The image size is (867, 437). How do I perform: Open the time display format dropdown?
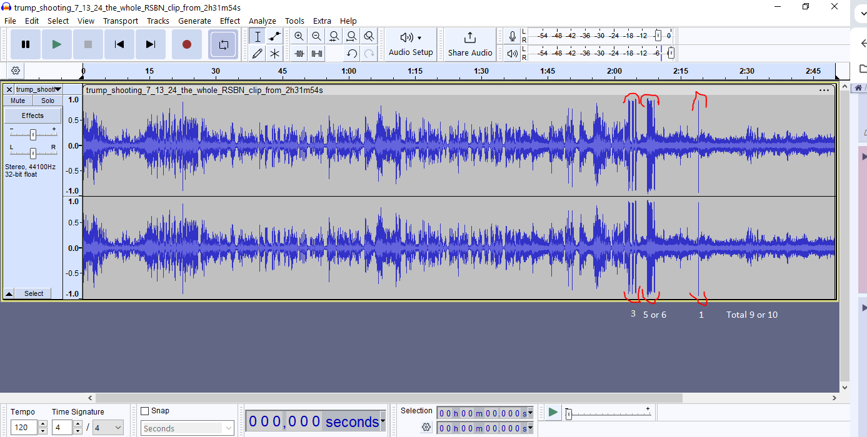383,422
